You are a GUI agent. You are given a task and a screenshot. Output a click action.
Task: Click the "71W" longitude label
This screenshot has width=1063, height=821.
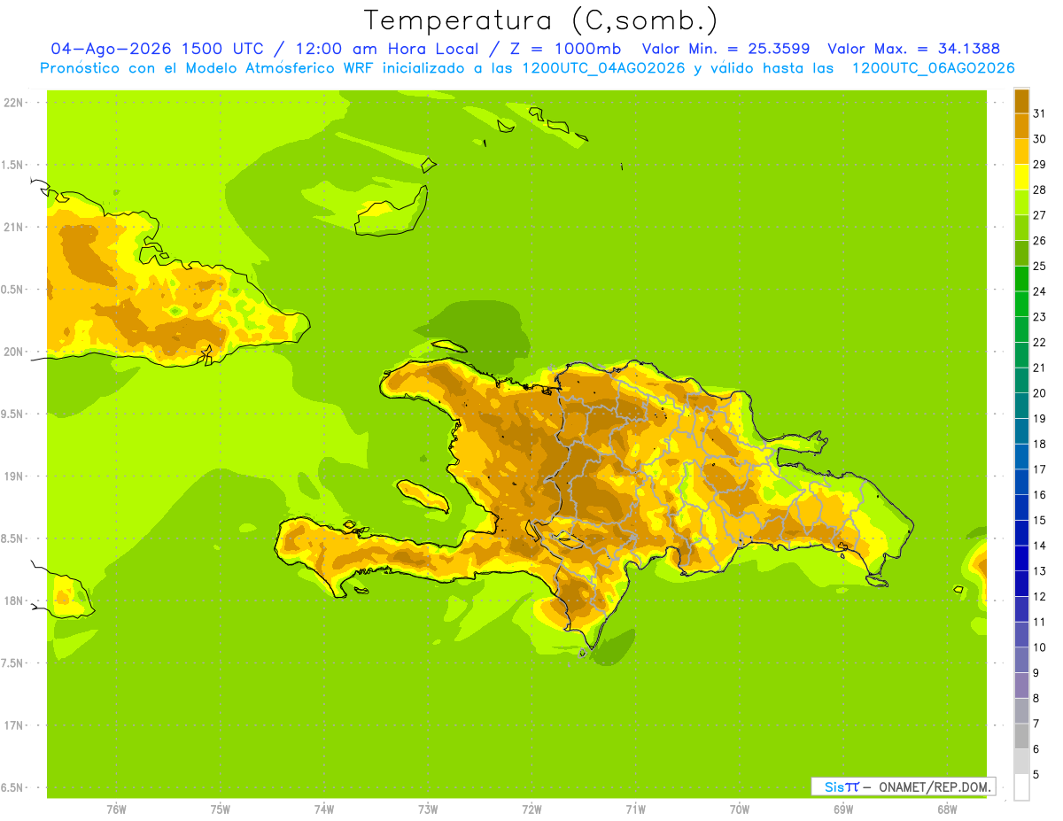point(635,809)
